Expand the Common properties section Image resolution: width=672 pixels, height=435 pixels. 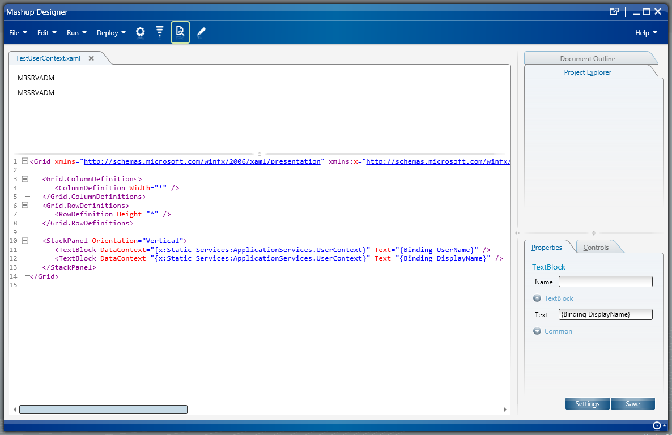537,331
